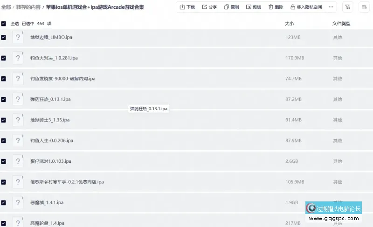This screenshot has height=227, width=373.
Task: Click the 恶魔轮盘_1.4.ipa file icon
Action: pyautogui.click(x=18, y=222)
